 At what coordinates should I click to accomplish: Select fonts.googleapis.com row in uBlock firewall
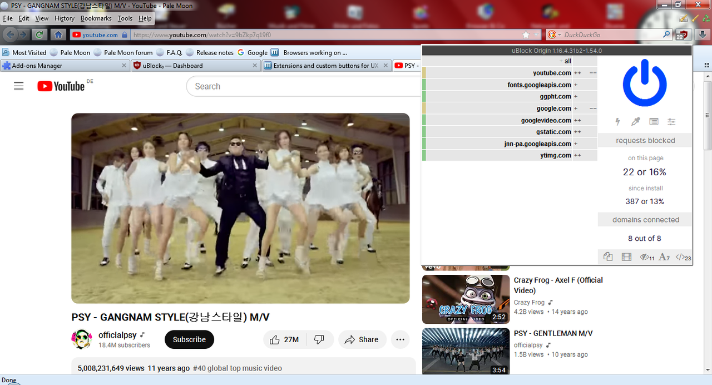click(510, 85)
